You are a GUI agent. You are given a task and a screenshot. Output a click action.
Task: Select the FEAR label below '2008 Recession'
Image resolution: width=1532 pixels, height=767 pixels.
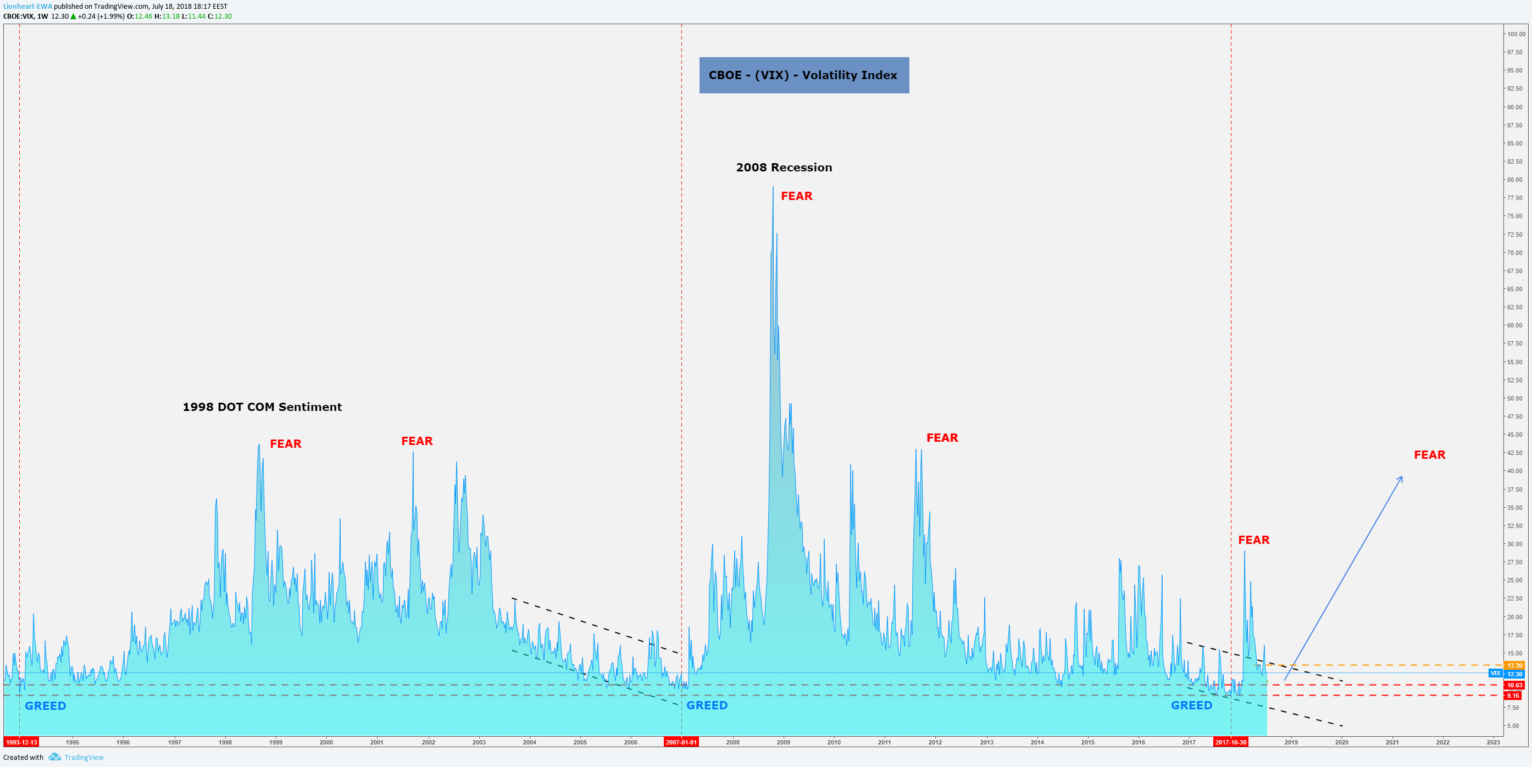tap(796, 196)
